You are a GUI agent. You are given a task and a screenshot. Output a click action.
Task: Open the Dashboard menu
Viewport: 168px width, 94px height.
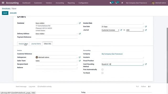pos(26,3)
